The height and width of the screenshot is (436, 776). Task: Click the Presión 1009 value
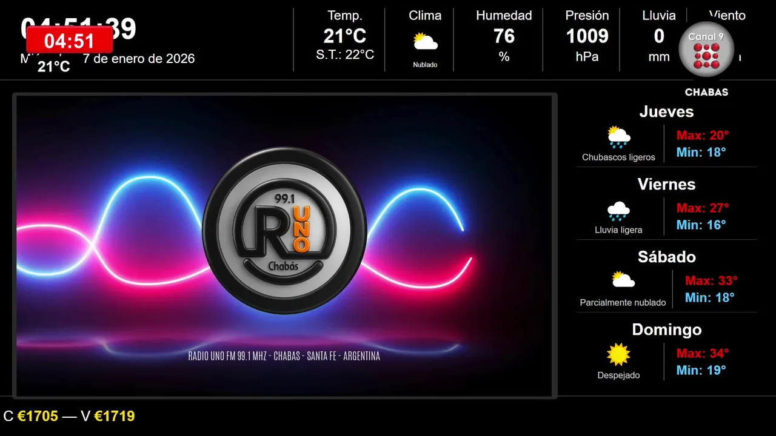(x=587, y=36)
